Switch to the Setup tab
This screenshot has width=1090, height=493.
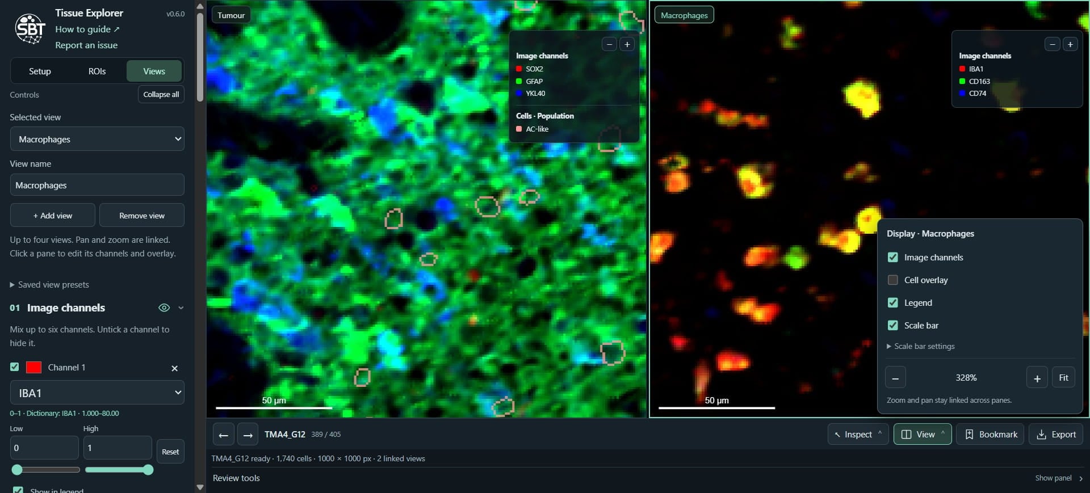(40, 71)
